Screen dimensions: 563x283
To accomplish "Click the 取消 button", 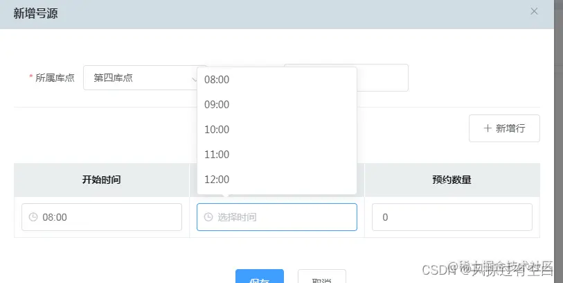I will 321,278.
